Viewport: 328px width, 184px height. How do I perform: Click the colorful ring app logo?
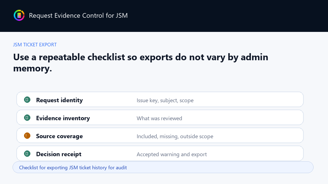click(19, 15)
